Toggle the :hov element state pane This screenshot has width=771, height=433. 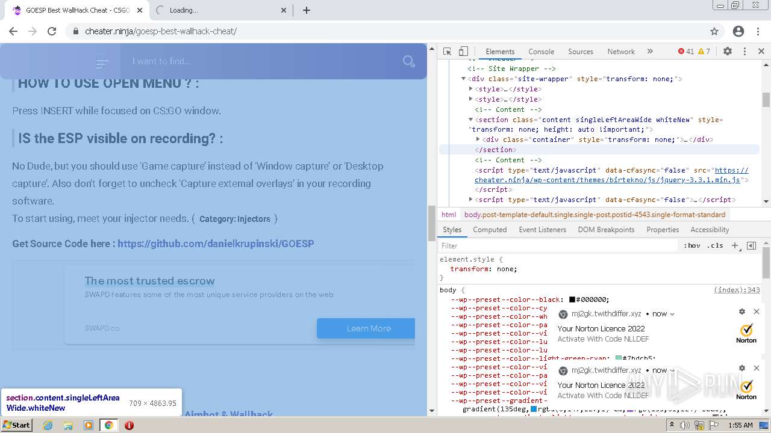tap(692, 245)
